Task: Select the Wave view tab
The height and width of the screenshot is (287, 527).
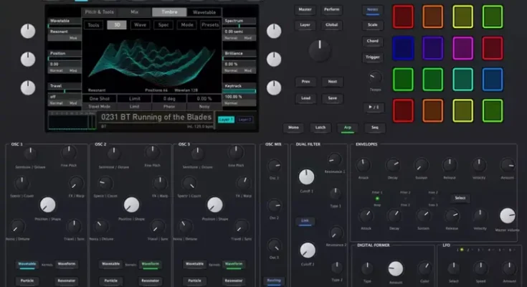Action: pos(140,25)
